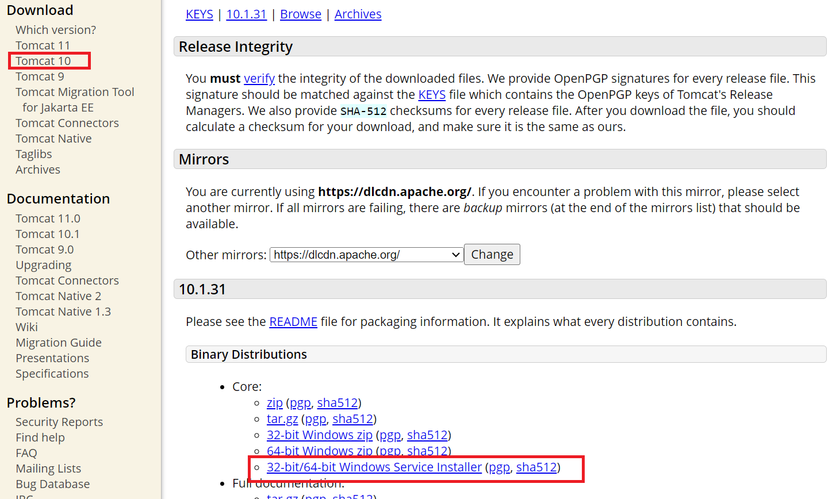The width and height of the screenshot is (840, 499).
Task: Open Tomcat 10.1 documentation
Action: click(48, 234)
